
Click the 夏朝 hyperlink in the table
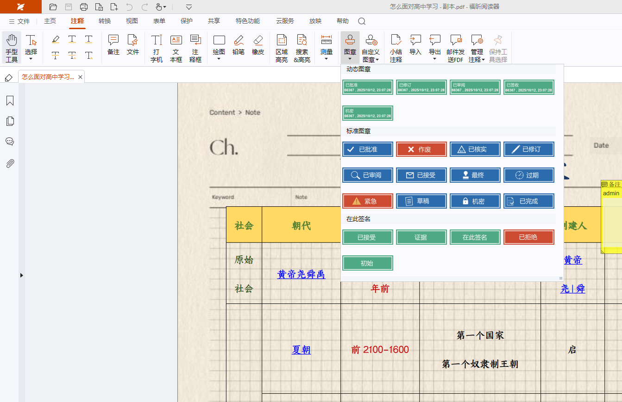pos(301,350)
